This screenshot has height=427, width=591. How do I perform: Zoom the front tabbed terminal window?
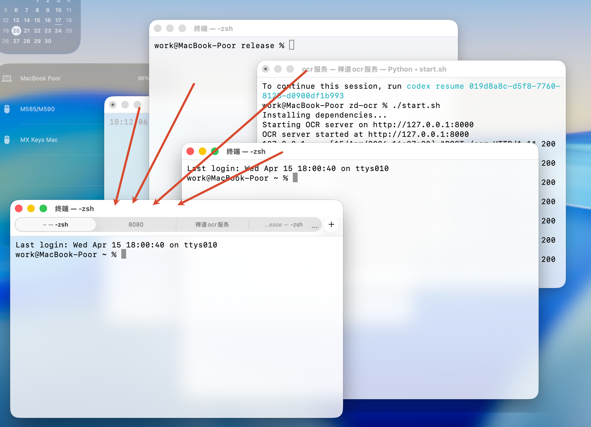pos(43,208)
